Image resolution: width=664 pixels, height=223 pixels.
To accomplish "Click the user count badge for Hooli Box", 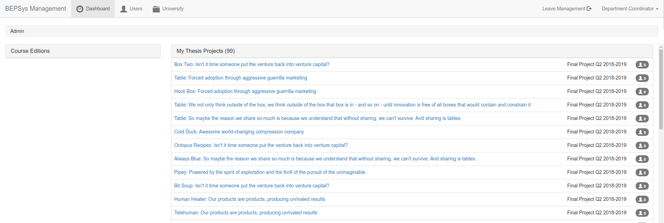I will [x=642, y=92].
